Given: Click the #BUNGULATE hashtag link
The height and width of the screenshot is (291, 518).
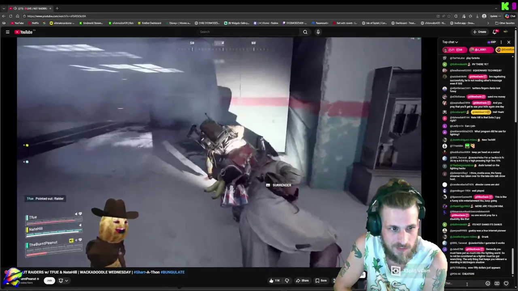Looking at the screenshot, I should tap(172, 272).
